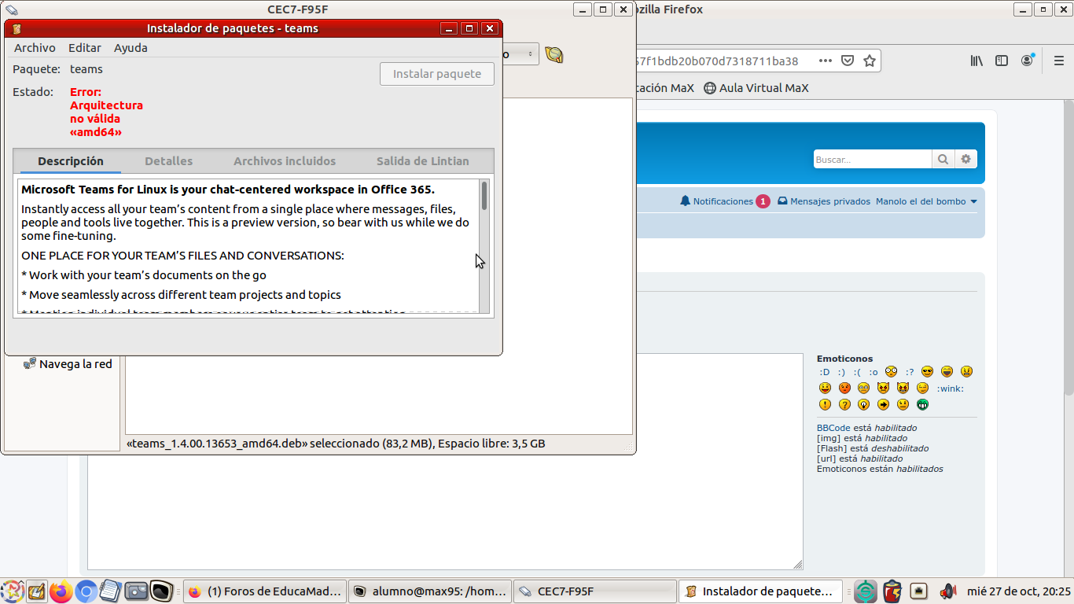Click in the forum Buscar search field
Image resolution: width=1074 pixels, height=604 pixels.
click(871, 160)
